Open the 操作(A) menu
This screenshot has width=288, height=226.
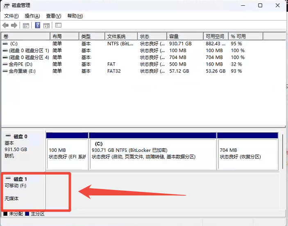pyautogui.click(x=32, y=16)
